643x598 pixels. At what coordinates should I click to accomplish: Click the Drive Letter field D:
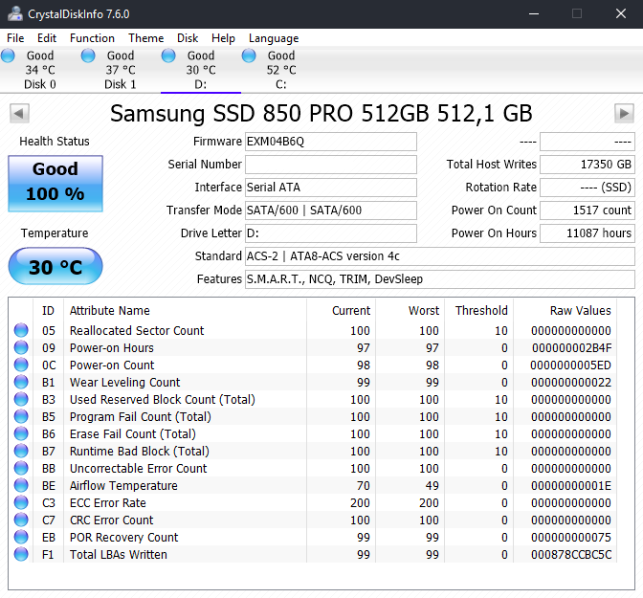[x=331, y=233]
